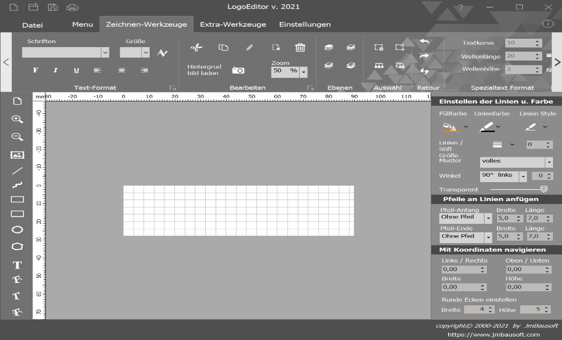Select the scissors cut tool

point(197,48)
